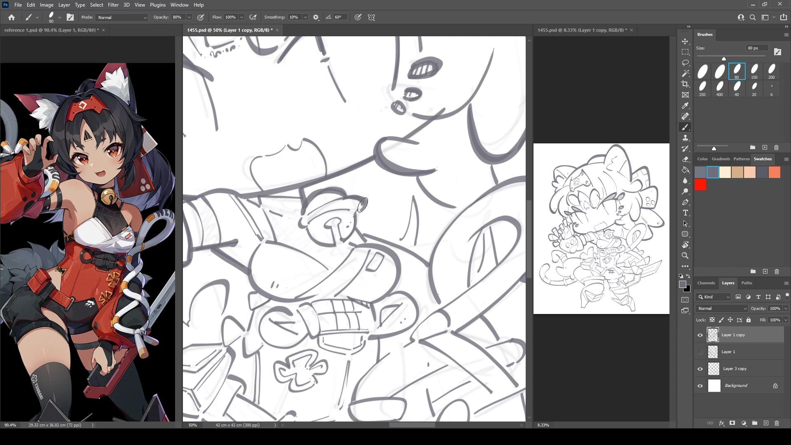Select the Eraser tool

coord(685,159)
